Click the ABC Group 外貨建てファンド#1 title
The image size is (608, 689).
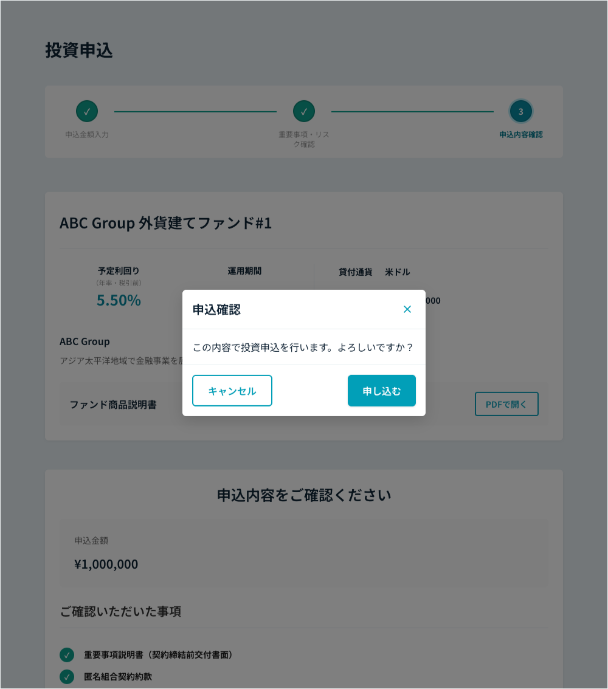point(166,223)
